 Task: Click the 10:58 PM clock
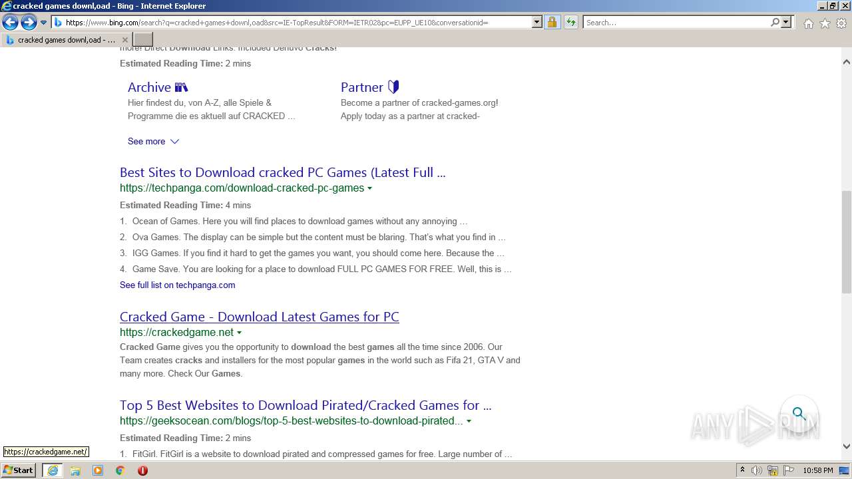(x=818, y=470)
